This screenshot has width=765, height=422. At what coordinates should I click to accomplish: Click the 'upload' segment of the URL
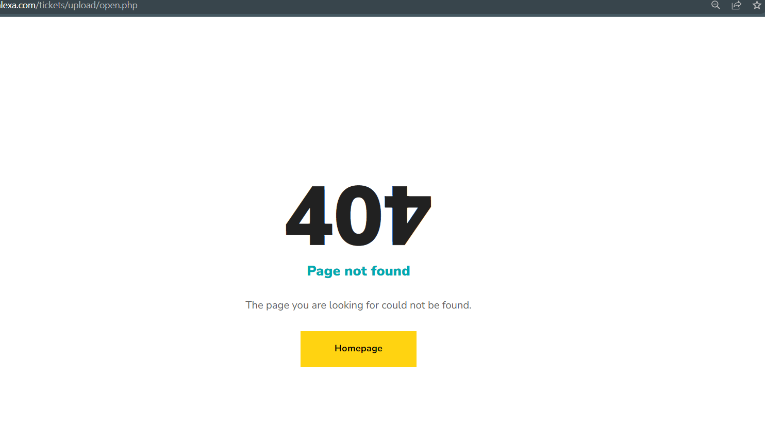(82, 6)
